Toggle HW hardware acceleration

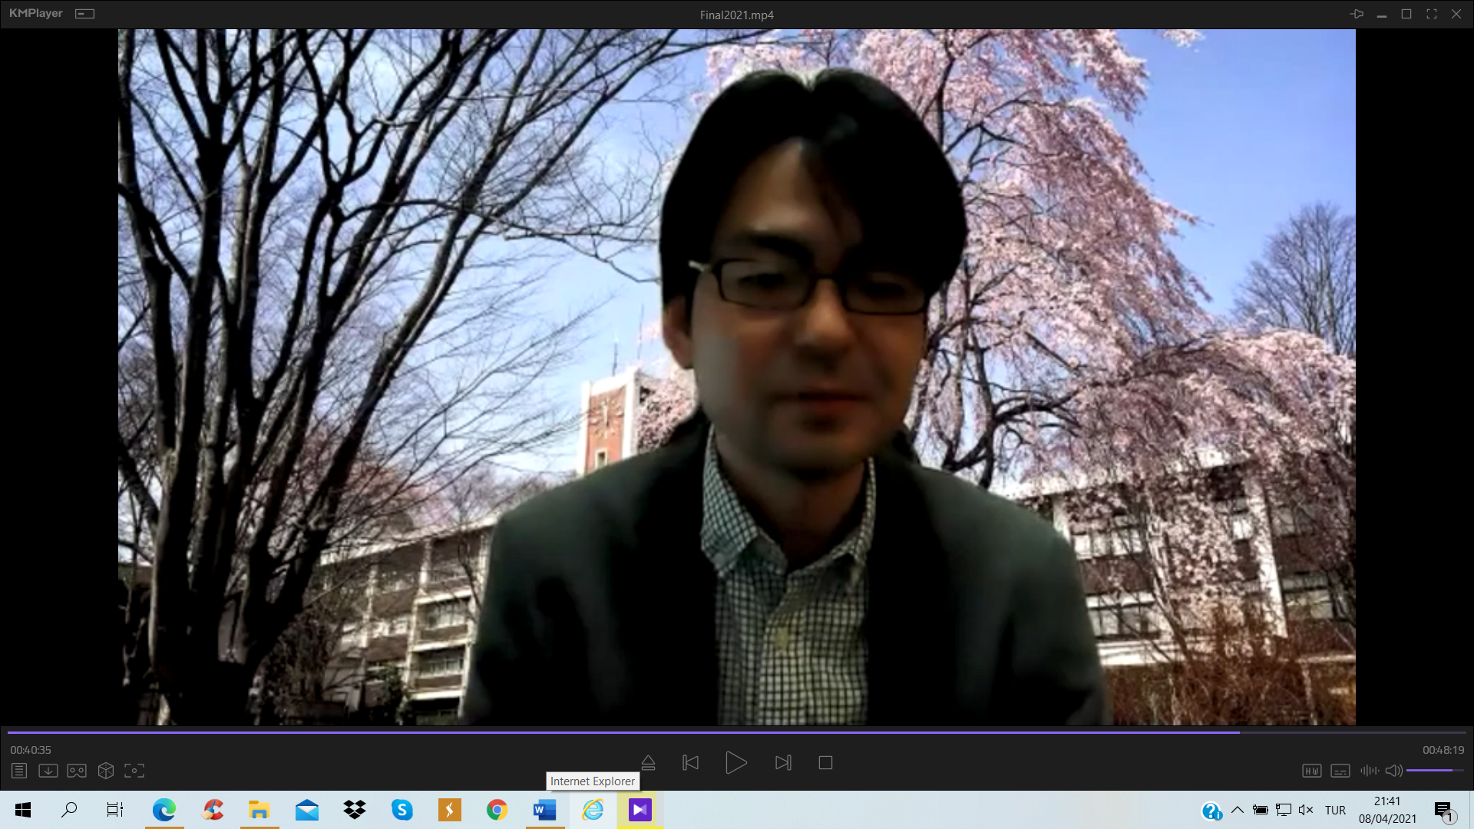click(x=1311, y=771)
